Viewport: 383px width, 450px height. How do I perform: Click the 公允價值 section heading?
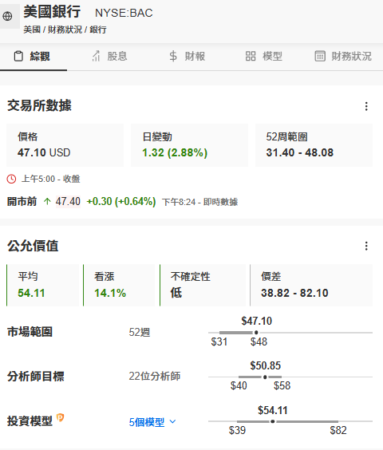click(33, 246)
